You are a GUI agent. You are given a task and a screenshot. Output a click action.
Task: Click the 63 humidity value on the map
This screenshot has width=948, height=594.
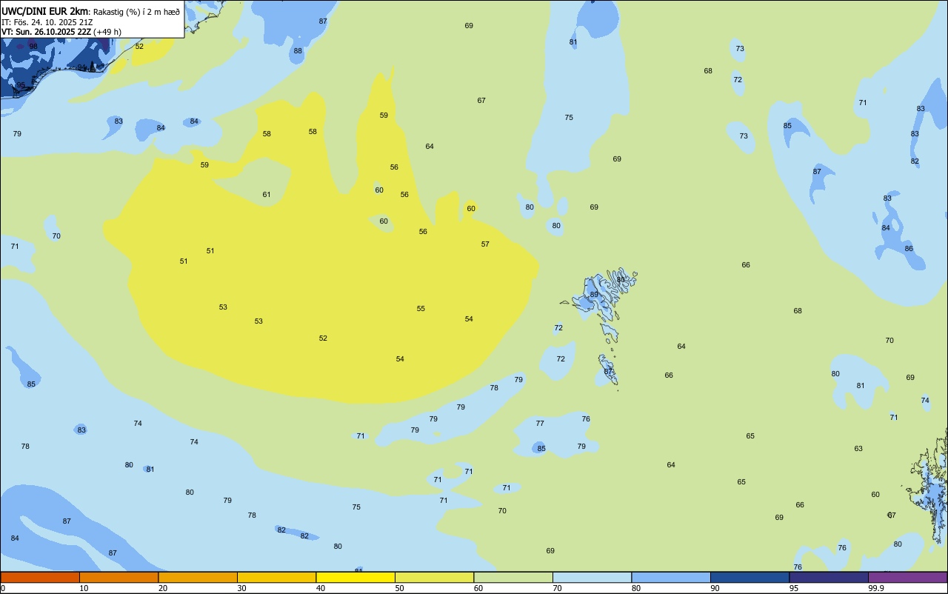pyautogui.click(x=858, y=449)
